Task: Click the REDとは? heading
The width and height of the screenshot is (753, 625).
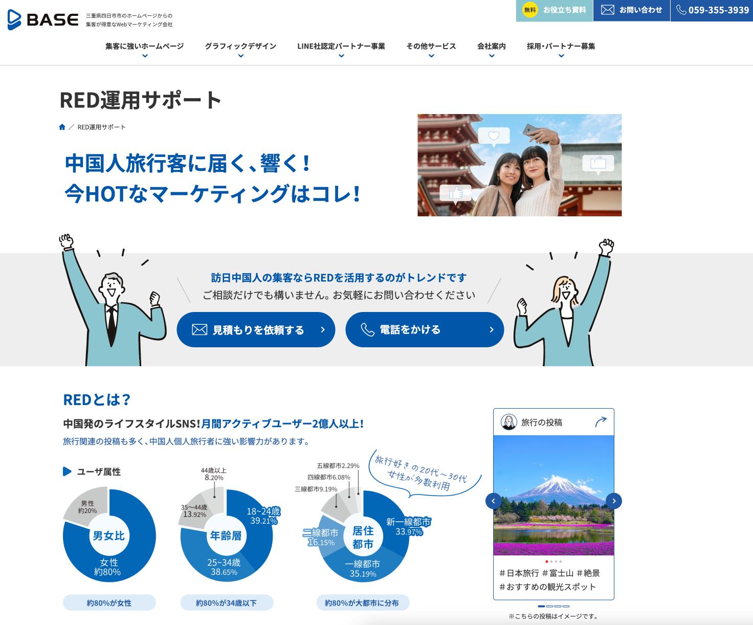Action: [x=97, y=399]
